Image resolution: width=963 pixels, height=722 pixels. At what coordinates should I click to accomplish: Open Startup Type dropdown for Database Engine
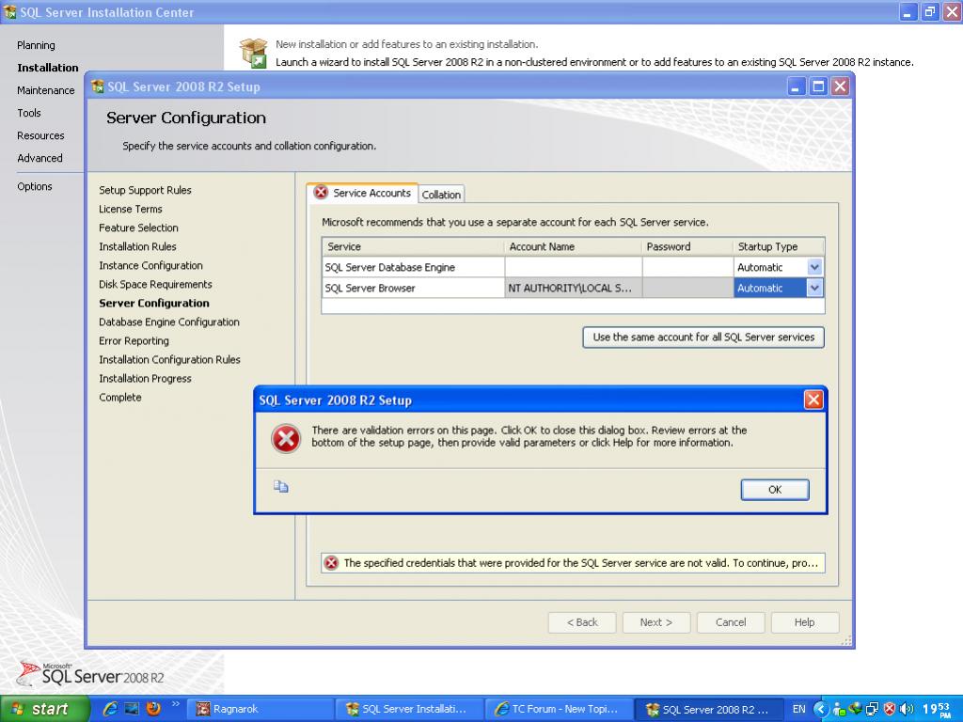tap(814, 267)
